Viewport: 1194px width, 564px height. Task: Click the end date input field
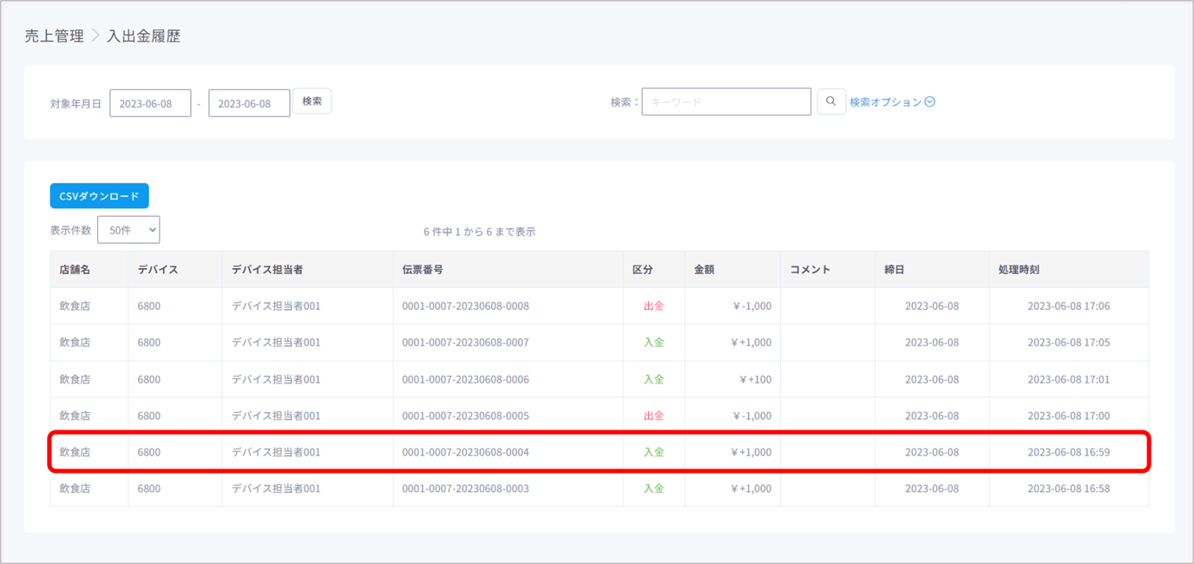pos(249,103)
